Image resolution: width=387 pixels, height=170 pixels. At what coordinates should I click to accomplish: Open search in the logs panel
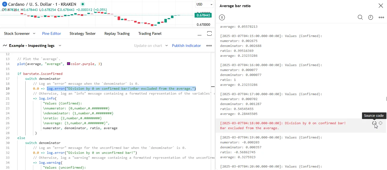pyautogui.click(x=360, y=17)
